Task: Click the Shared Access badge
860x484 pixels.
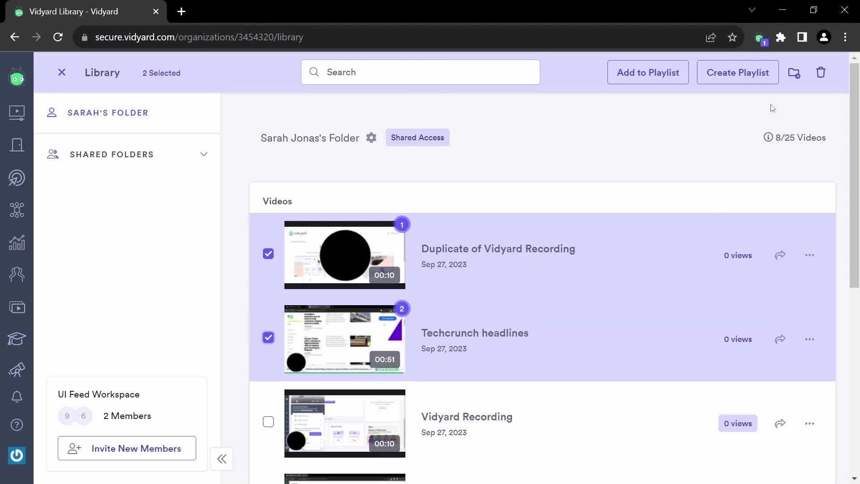Action: click(x=417, y=138)
